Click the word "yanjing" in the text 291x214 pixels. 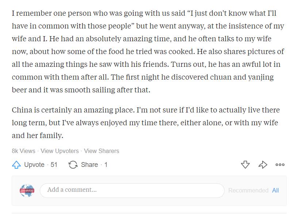[x=261, y=77]
